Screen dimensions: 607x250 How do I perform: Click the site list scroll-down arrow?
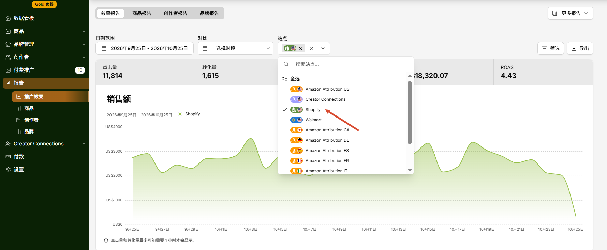tap(410, 170)
